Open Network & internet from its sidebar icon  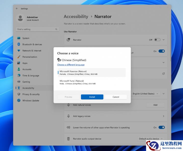(19, 51)
